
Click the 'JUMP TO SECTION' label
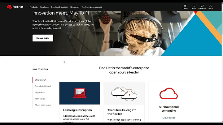(x=40, y=69)
